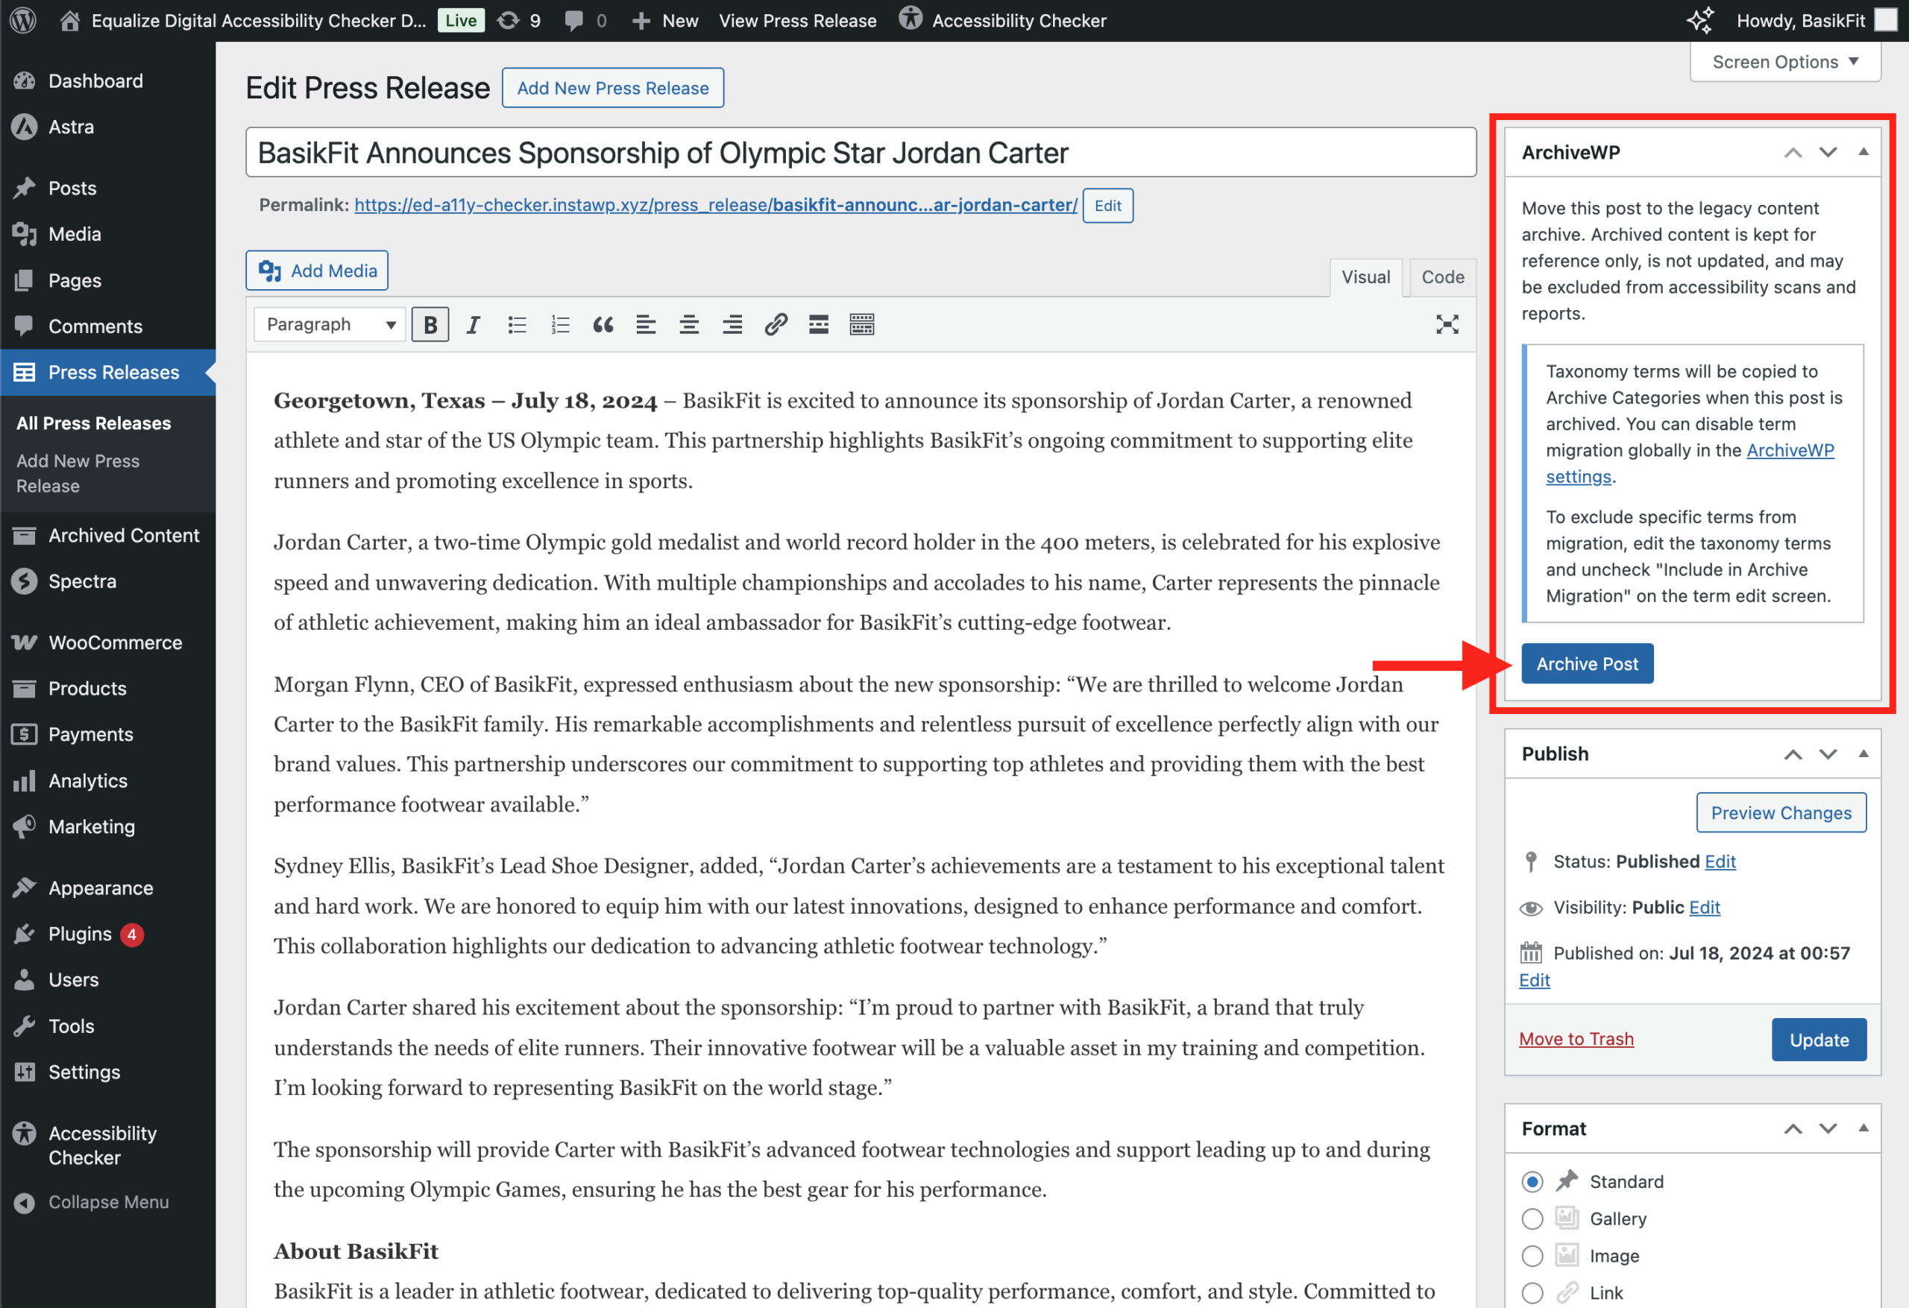Choose the Link post format
This screenshot has height=1308, width=1909.
(x=1531, y=1292)
